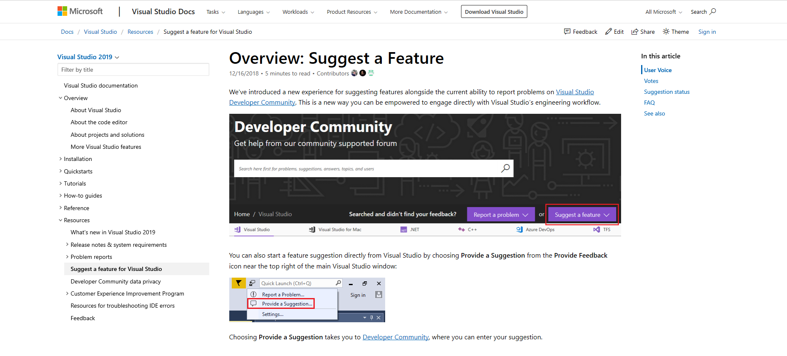Open About the code editor page
The height and width of the screenshot is (356, 787).
[x=99, y=122]
